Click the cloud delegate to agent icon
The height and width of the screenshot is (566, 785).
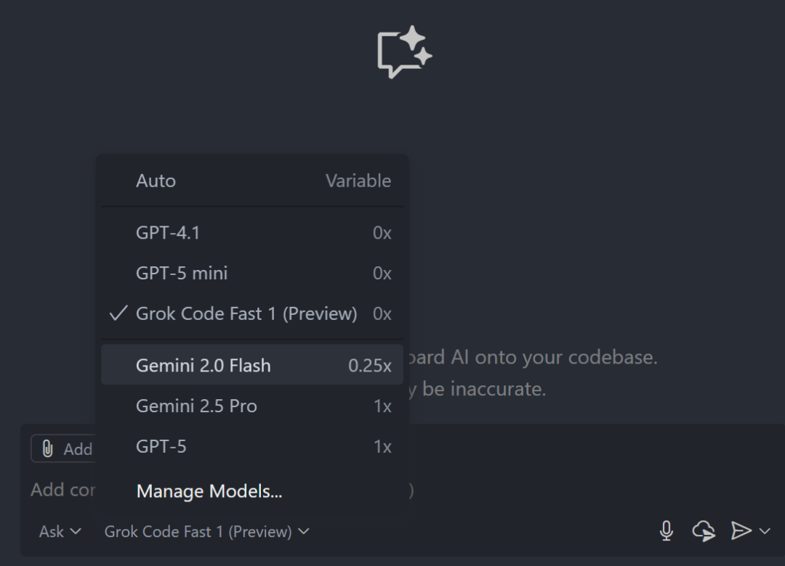click(703, 531)
